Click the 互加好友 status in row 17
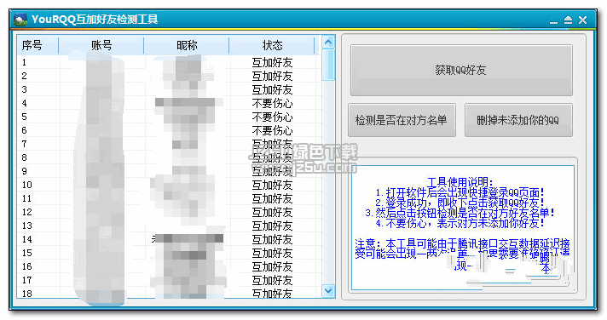 point(272,280)
